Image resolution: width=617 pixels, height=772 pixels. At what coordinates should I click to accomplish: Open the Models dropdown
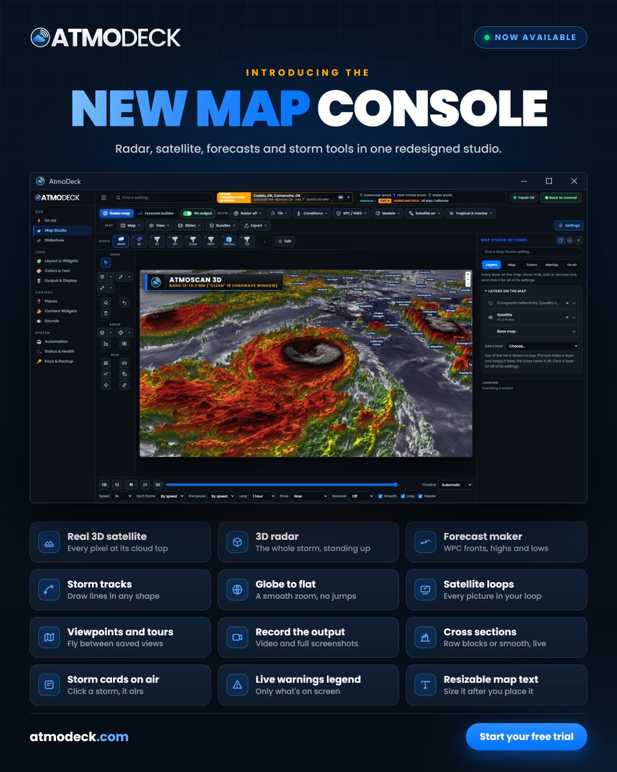point(388,213)
